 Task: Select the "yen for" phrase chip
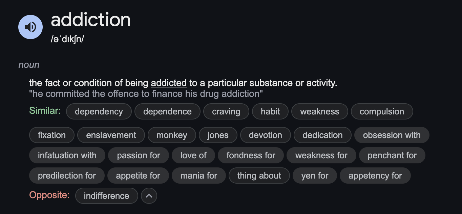pyautogui.click(x=315, y=176)
